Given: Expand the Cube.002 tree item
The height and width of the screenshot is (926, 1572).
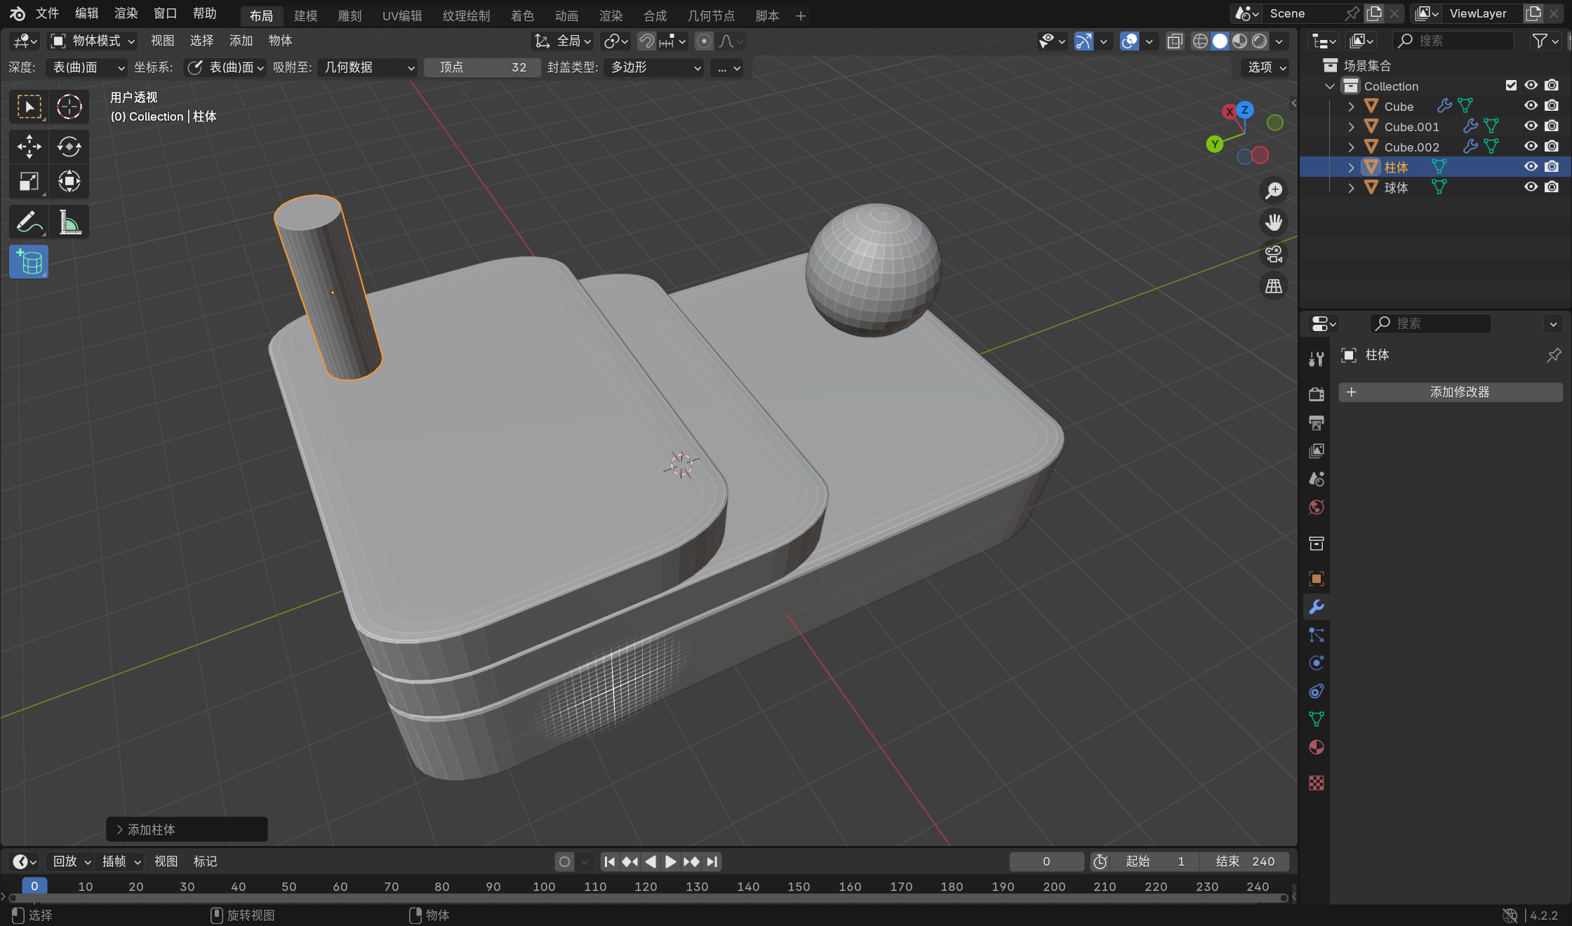Looking at the screenshot, I should [x=1351, y=147].
